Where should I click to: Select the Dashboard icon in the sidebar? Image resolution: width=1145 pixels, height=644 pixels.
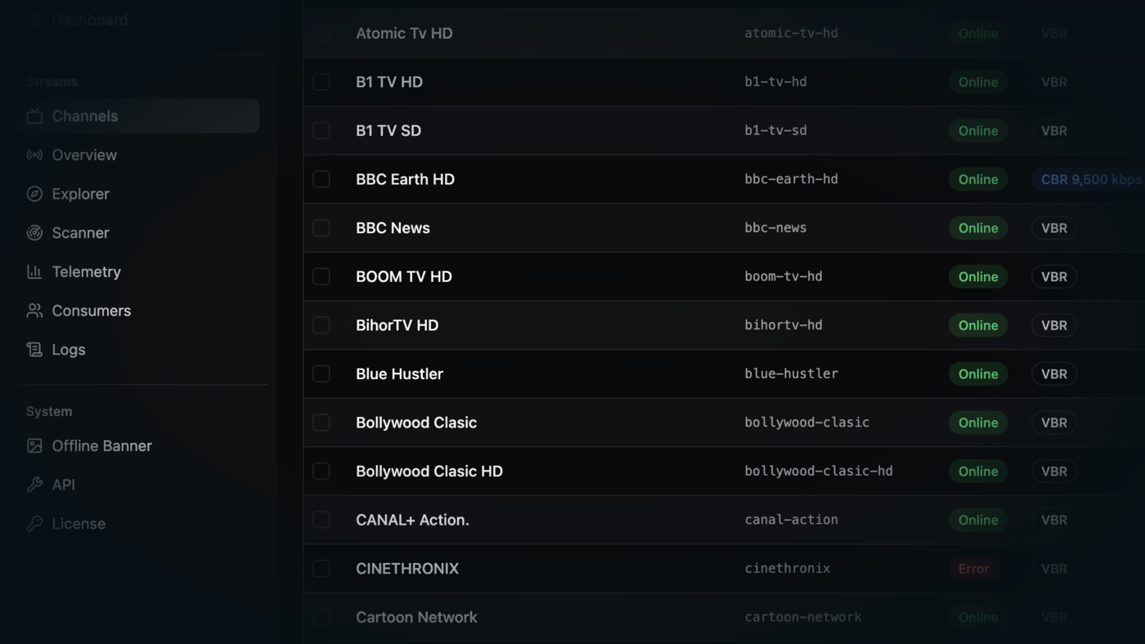coord(34,19)
